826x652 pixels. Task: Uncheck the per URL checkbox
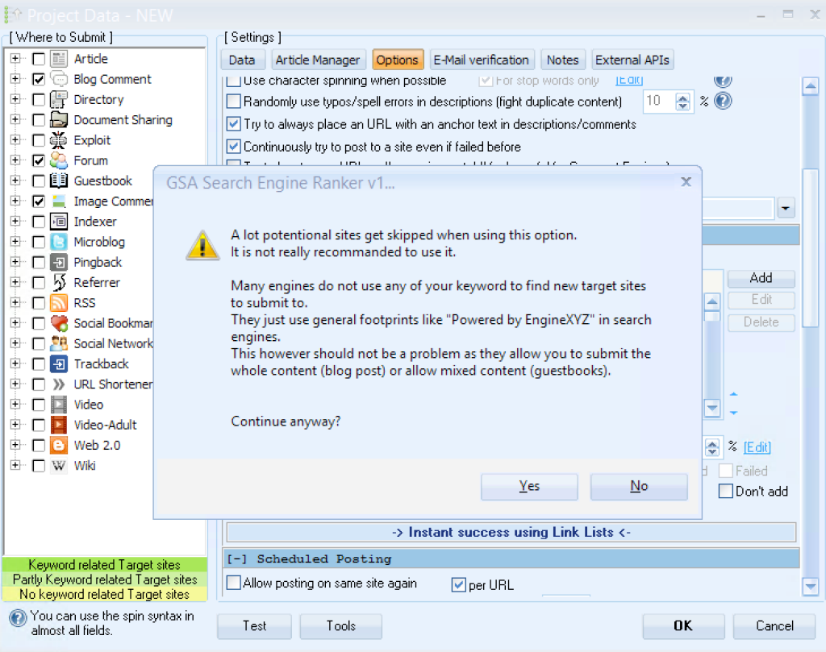click(458, 584)
